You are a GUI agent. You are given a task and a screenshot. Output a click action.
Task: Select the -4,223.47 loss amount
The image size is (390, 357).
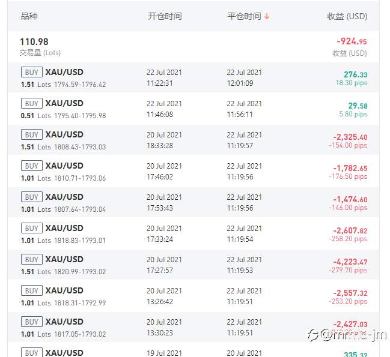click(x=350, y=262)
